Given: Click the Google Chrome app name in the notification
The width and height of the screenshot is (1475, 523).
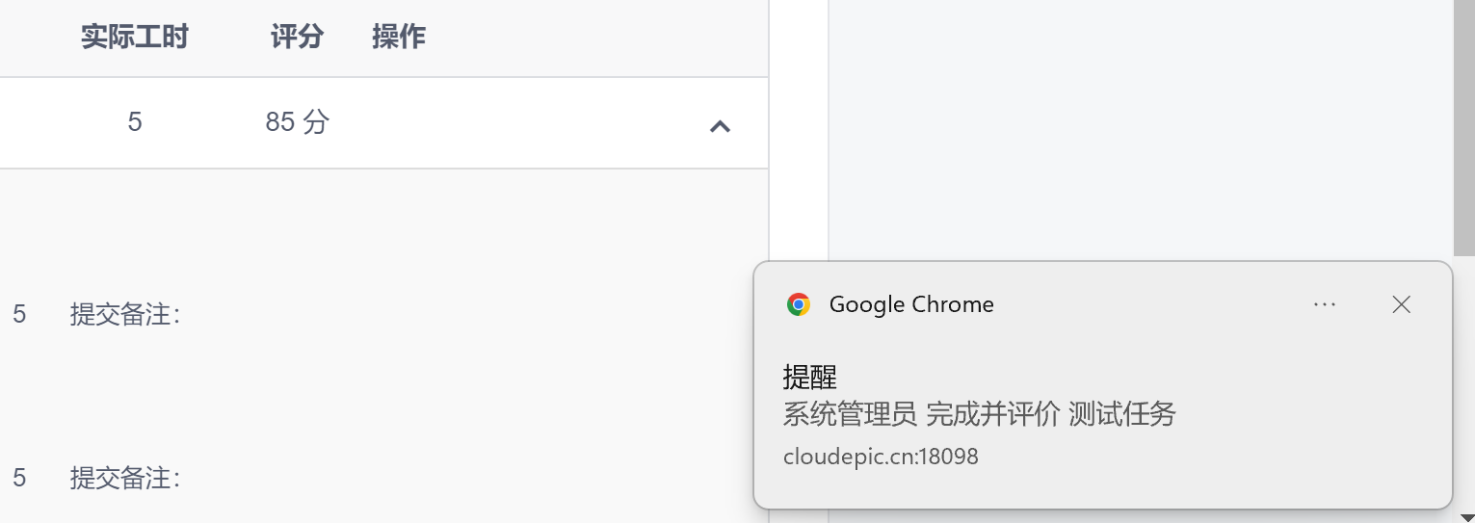Looking at the screenshot, I should click(911, 304).
